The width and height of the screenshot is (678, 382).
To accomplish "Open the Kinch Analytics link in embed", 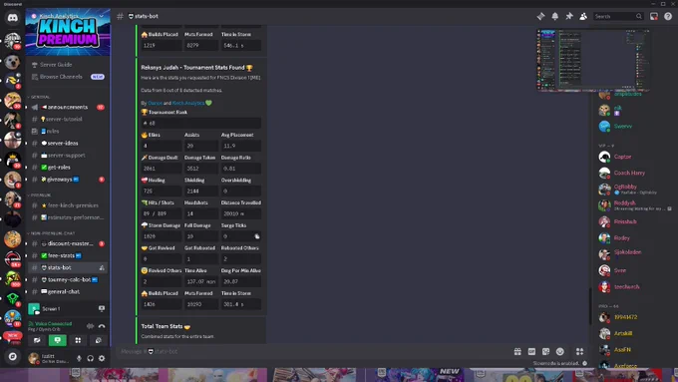I will pos(188,103).
